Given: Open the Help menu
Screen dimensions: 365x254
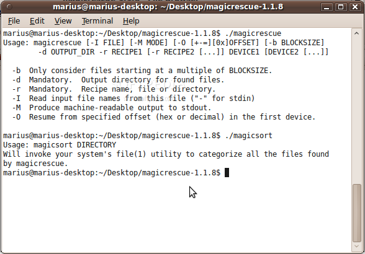Looking at the screenshot, I should tap(131, 21).
